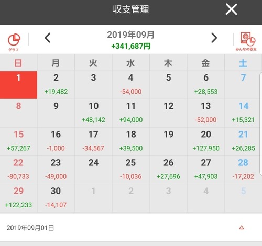Select day 27 showing +47,903
This screenshot has height=246, width=262.
pos(206,170)
